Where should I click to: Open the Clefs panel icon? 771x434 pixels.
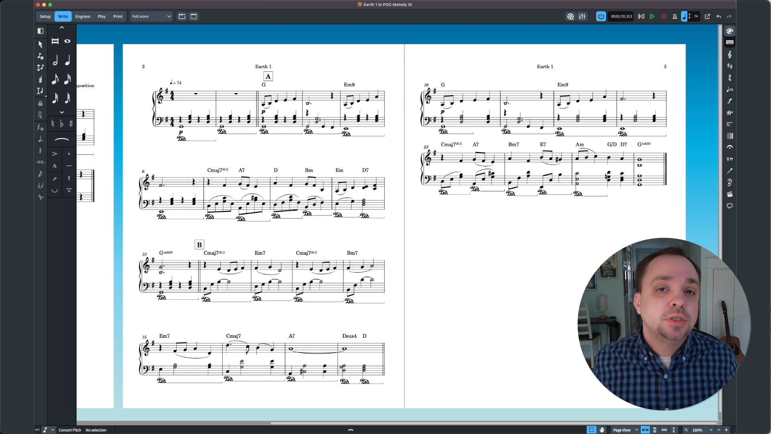730,55
